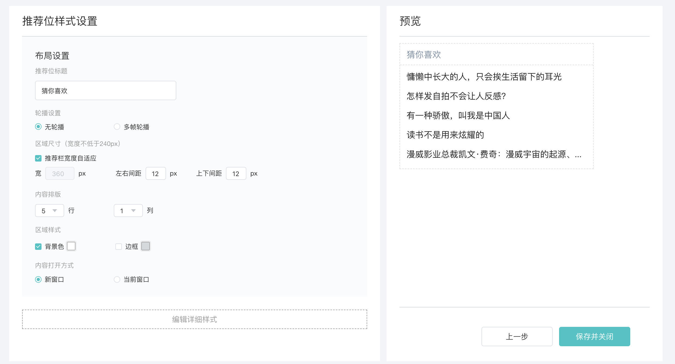Enable the 边框 checkbox
Image resolution: width=675 pixels, height=364 pixels.
(x=119, y=246)
